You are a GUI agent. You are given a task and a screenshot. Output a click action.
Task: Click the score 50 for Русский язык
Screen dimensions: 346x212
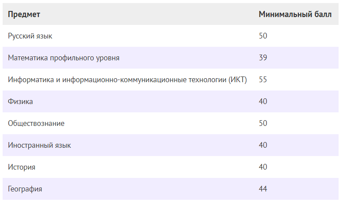(x=263, y=36)
